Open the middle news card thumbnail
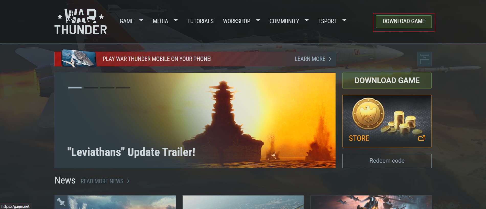This screenshot has height=209, width=486. pyautogui.click(x=243, y=202)
